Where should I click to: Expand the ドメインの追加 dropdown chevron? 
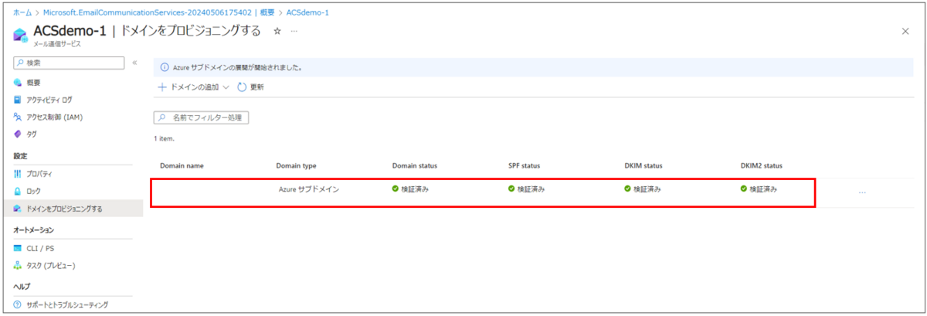click(x=226, y=87)
